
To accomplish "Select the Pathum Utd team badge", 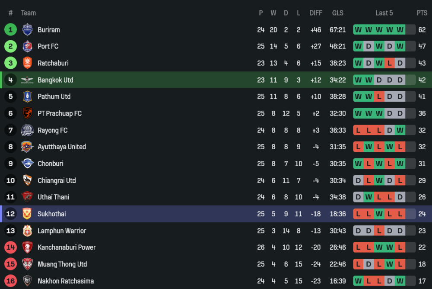I will point(27,96).
